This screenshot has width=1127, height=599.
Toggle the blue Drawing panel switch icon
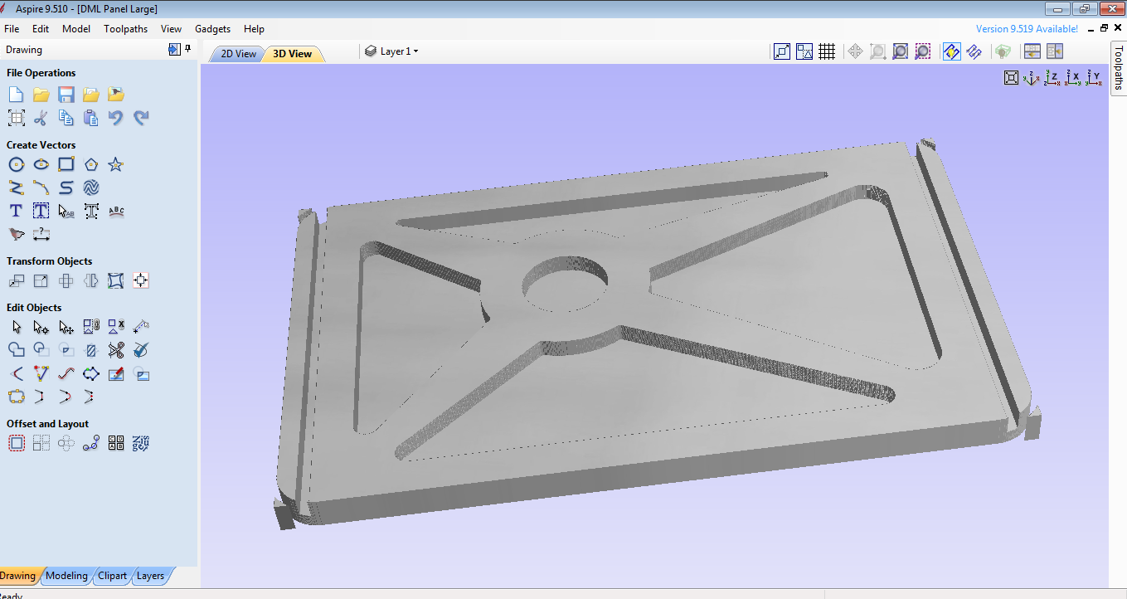tap(173, 50)
